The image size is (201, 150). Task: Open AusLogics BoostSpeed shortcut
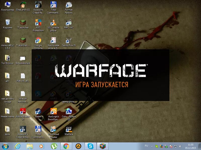(54, 114)
